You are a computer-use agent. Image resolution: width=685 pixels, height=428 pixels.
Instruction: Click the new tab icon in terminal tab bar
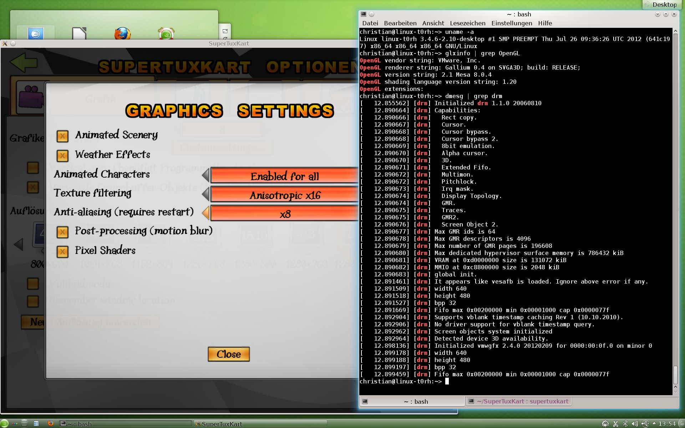365,401
